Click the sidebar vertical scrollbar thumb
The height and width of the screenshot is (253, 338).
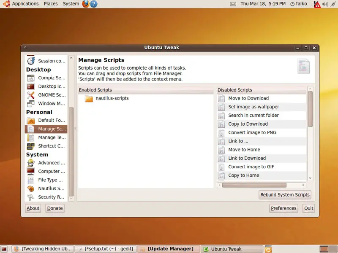pos(71,152)
